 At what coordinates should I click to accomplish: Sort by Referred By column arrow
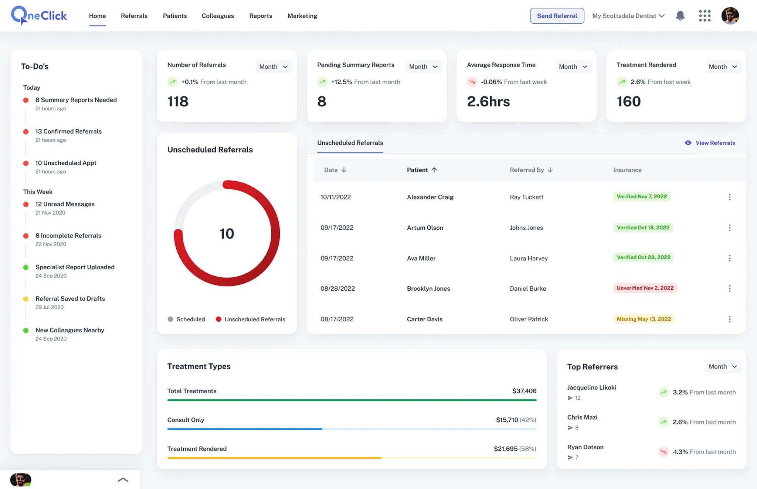tap(550, 170)
